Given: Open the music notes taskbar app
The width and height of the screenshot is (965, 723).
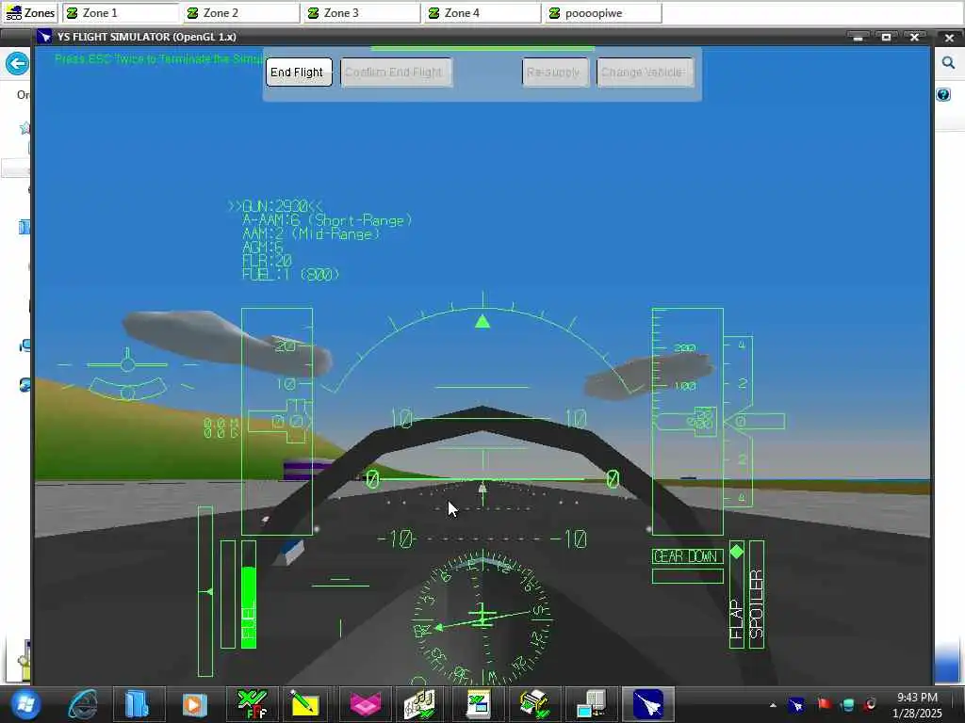Looking at the screenshot, I should 419,704.
